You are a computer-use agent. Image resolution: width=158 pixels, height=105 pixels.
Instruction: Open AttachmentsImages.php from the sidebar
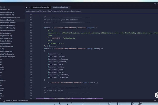(7, 25)
